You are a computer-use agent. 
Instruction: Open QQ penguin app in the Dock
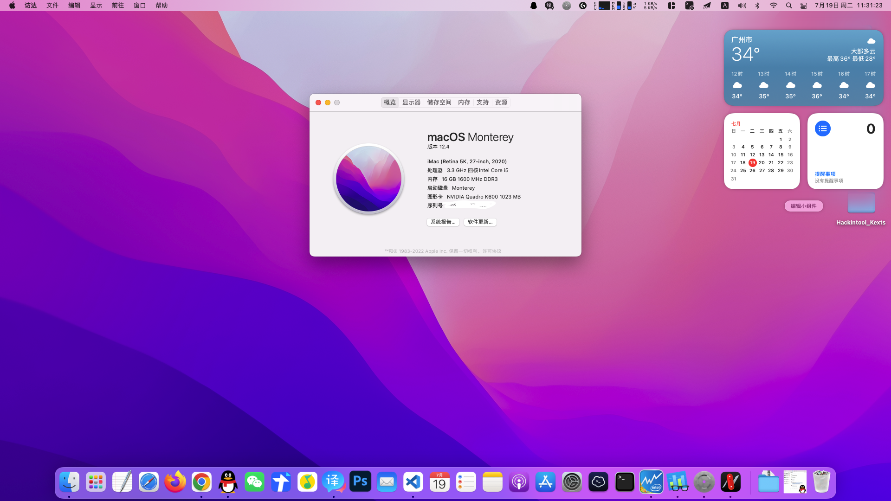click(228, 482)
